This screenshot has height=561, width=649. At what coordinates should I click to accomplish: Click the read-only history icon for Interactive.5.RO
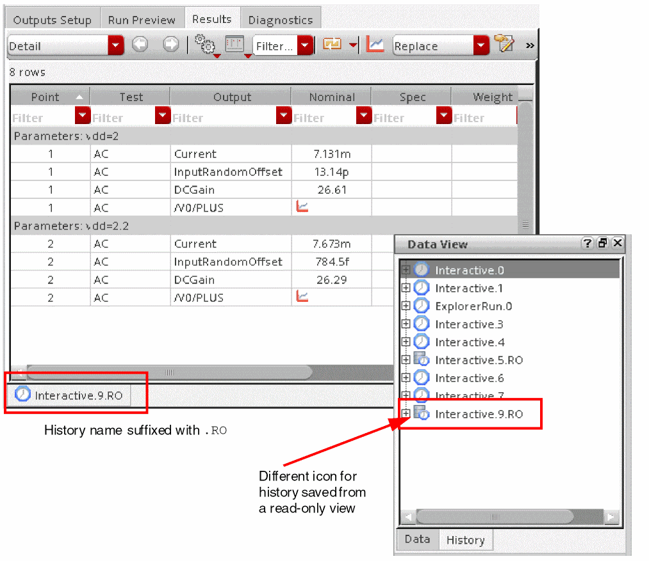(x=422, y=360)
